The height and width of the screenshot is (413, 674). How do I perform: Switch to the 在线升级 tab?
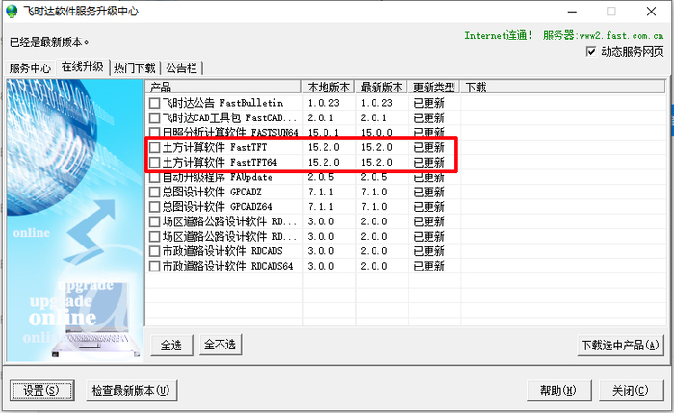point(82,66)
